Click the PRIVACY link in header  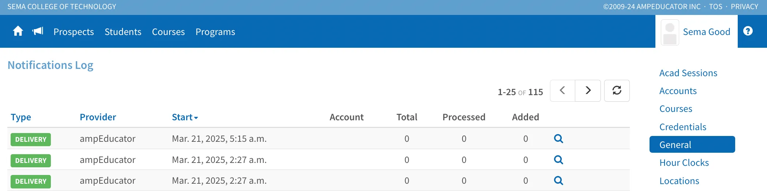click(x=744, y=7)
